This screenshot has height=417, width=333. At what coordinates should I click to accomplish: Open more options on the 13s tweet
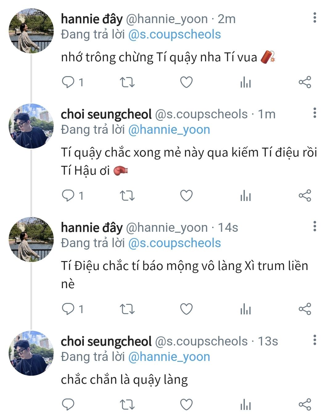[x=314, y=340]
